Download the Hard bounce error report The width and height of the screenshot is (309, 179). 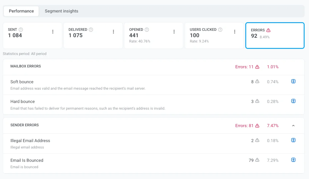(x=293, y=101)
